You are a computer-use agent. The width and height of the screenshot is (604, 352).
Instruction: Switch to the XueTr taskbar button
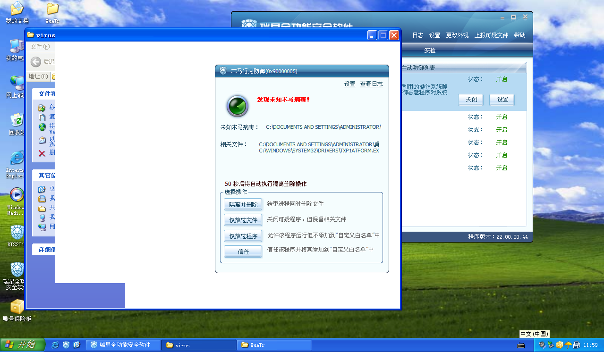point(274,345)
